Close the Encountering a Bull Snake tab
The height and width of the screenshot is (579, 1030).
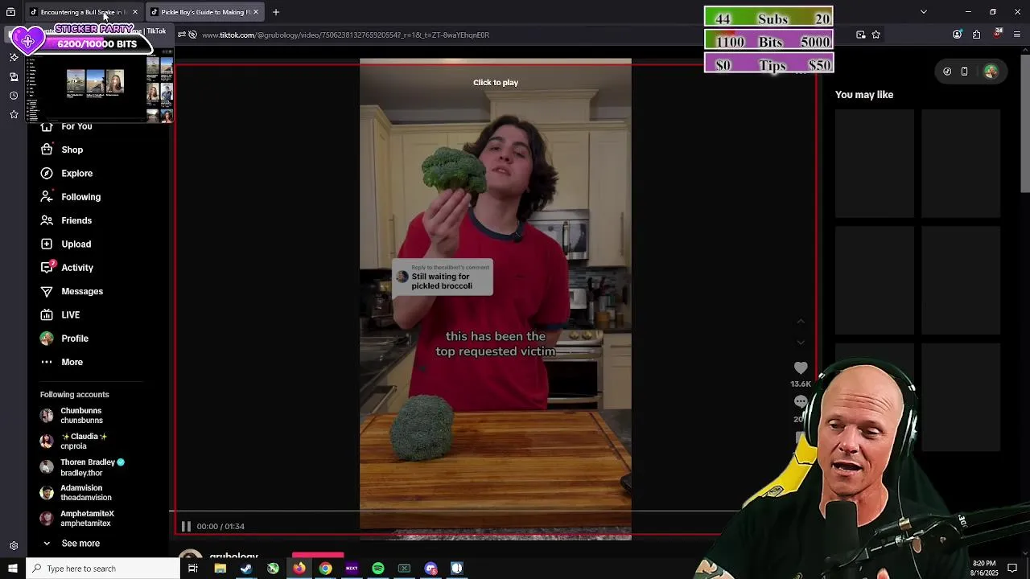[x=135, y=12]
